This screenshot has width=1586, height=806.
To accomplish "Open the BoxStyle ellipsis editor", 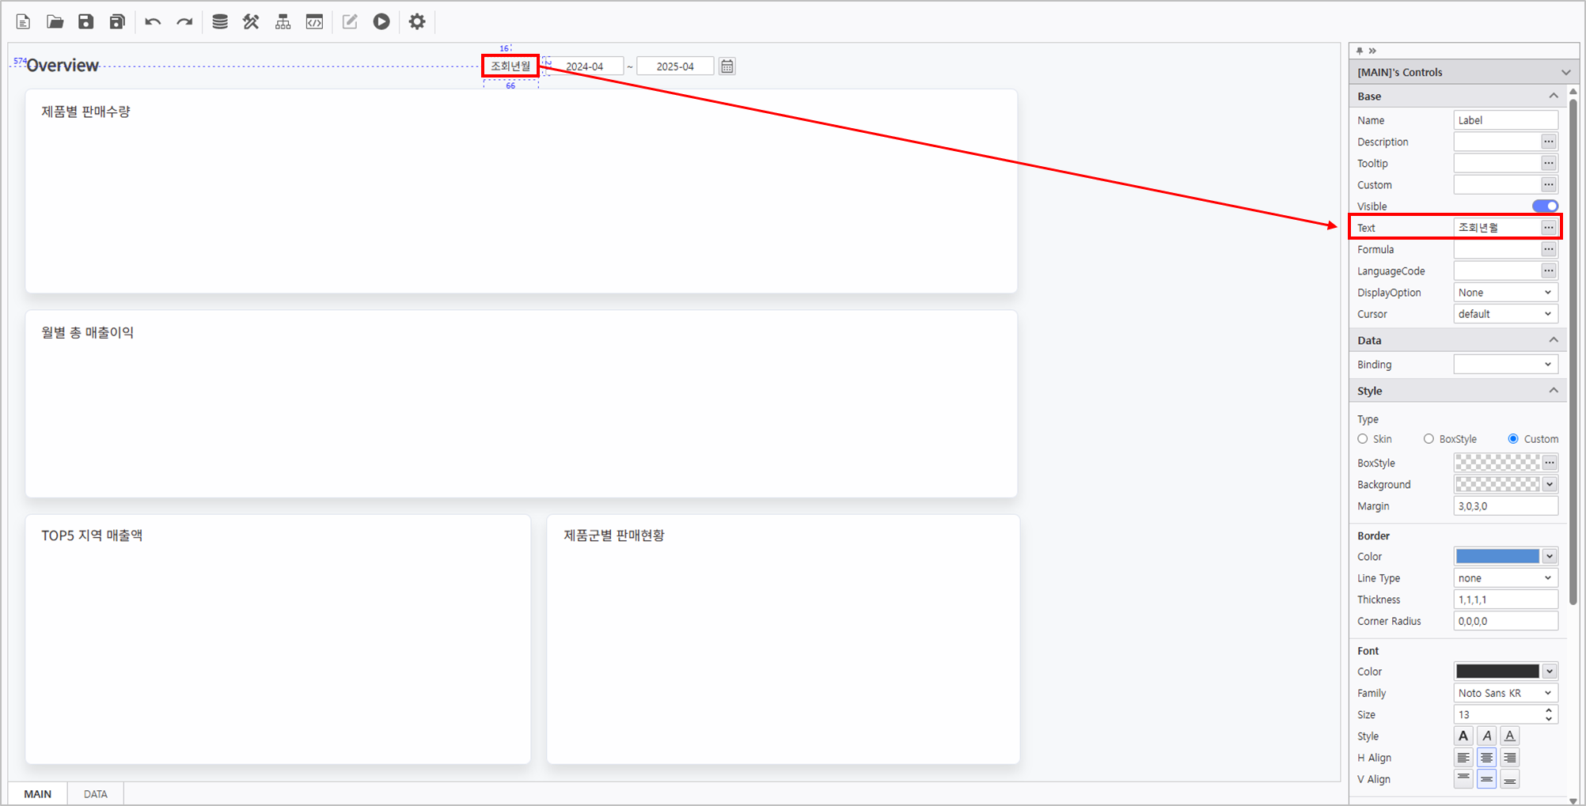I will tap(1550, 463).
